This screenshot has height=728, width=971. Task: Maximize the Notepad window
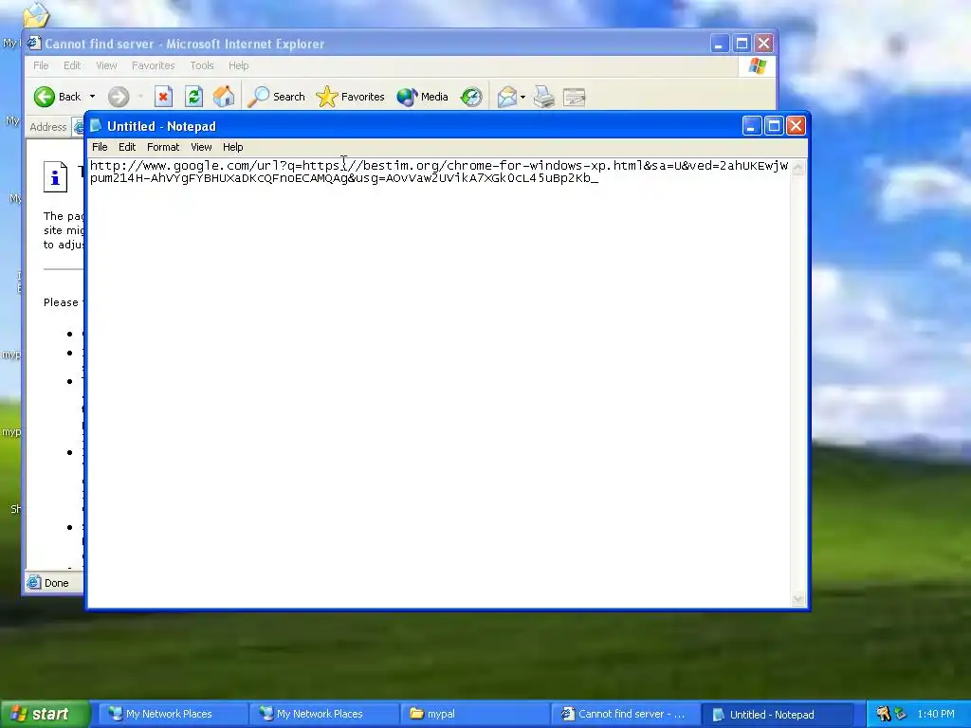(x=774, y=126)
